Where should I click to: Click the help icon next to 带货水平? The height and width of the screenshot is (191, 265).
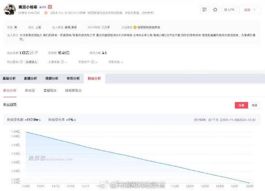point(92,62)
